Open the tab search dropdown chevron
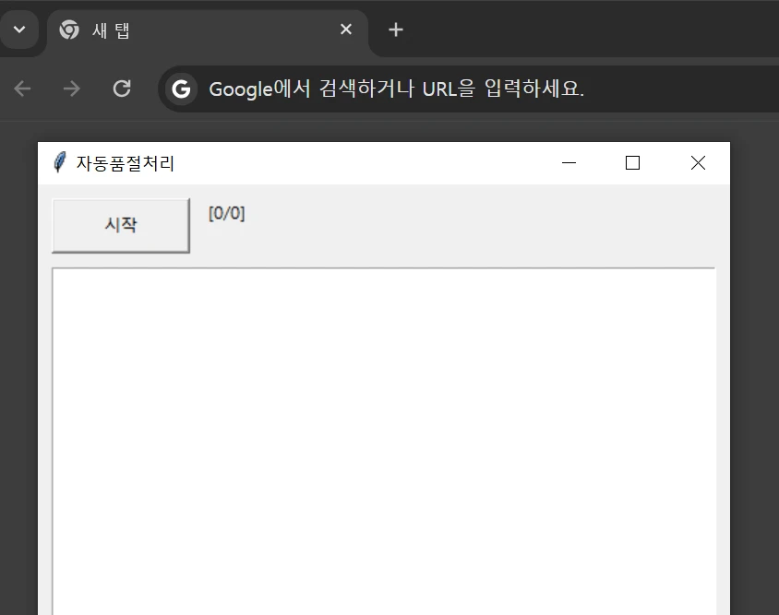 point(19,29)
